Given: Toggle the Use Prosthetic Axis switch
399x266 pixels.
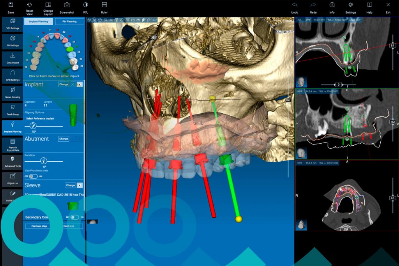Looking at the screenshot, I should point(33,176).
